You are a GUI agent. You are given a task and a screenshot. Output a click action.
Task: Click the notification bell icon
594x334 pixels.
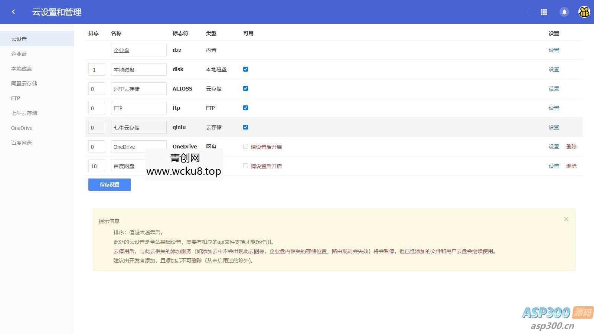(564, 12)
